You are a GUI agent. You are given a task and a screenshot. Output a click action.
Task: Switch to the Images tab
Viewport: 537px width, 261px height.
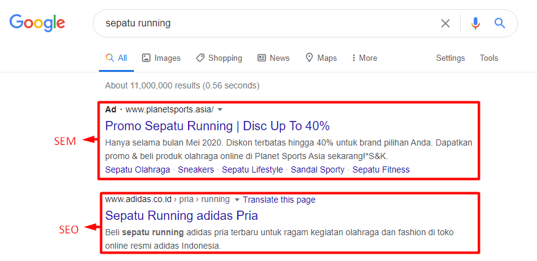[x=161, y=58]
